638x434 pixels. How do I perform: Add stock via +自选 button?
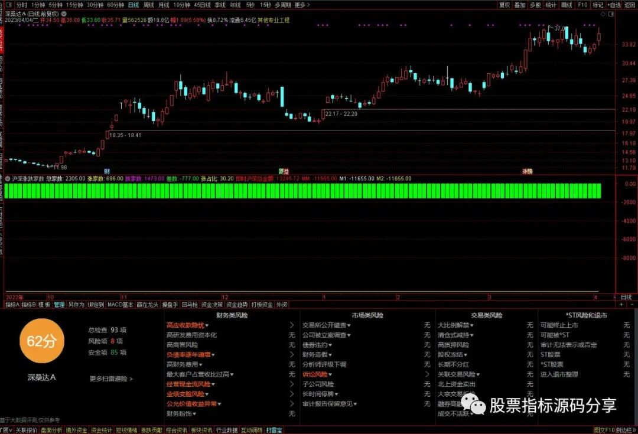[x=614, y=5]
